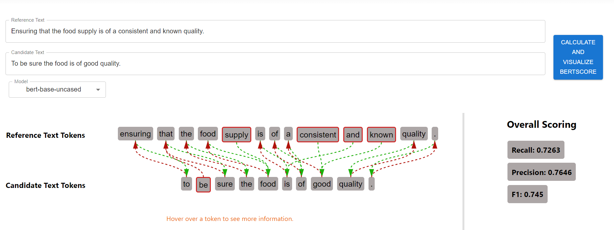614x230 pixels.
Task: Select the reference token 'consistent'
Action: [318, 135]
